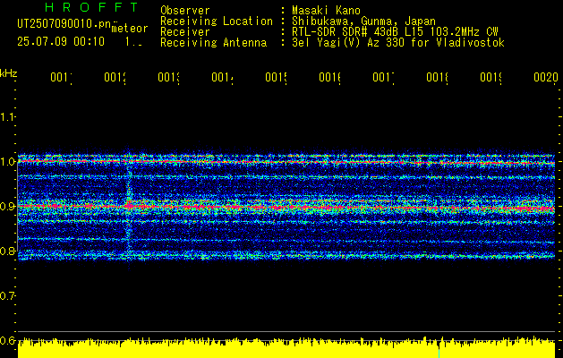Click the 0.7 frequency axis label
This screenshot has height=358, width=563.
tap(7, 296)
